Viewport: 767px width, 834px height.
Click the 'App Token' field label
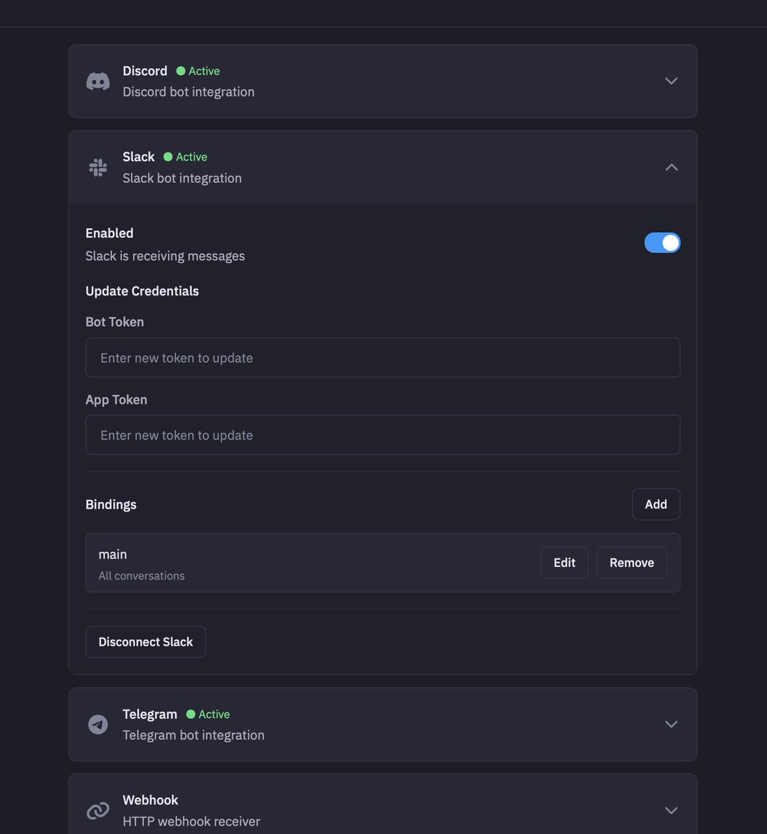click(x=116, y=400)
